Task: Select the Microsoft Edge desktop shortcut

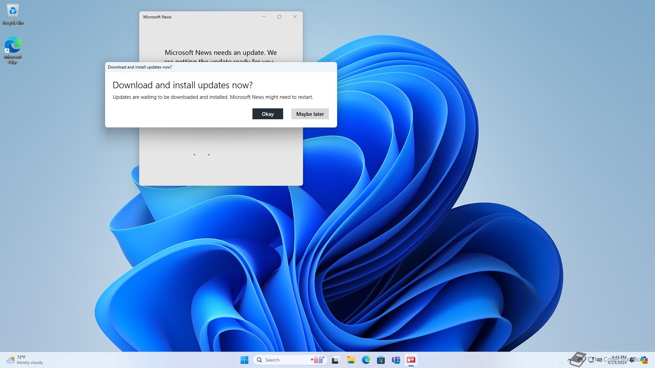Action: [x=13, y=50]
